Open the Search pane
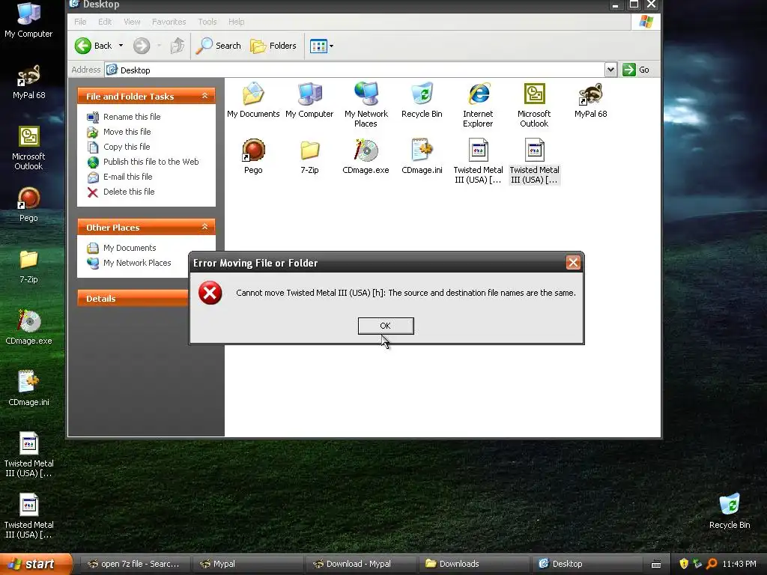Viewport: 767px width, 575px height. point(218,46)
